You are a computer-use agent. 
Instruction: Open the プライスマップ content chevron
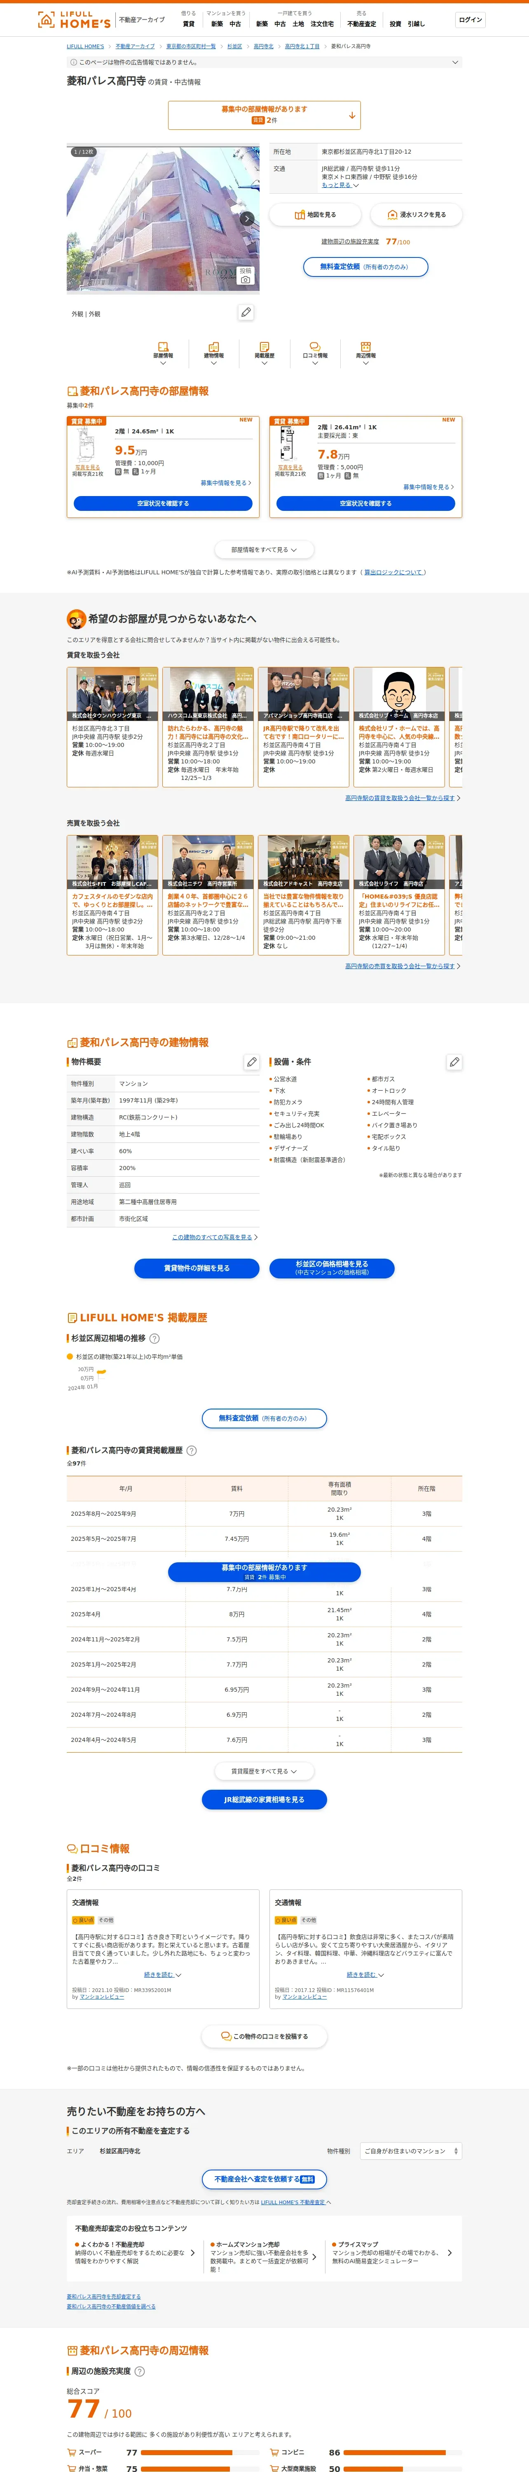(449, 2252)
